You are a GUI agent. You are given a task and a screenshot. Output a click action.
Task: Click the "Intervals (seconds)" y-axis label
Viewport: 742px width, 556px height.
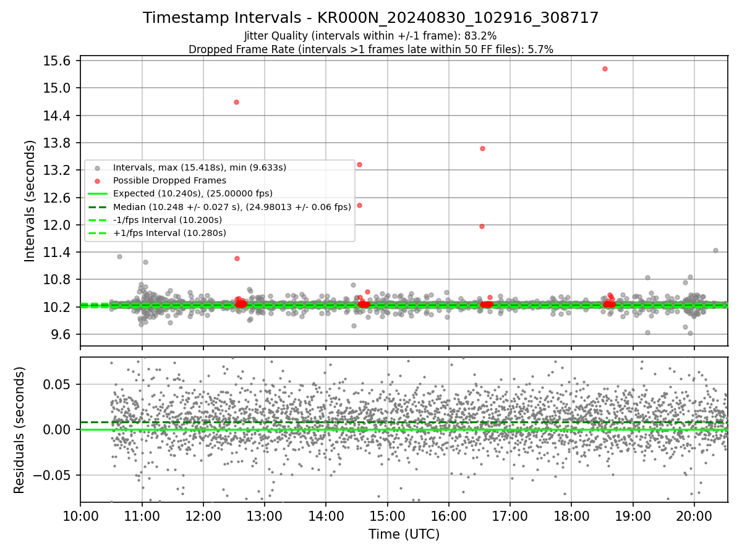click(30, 201)
